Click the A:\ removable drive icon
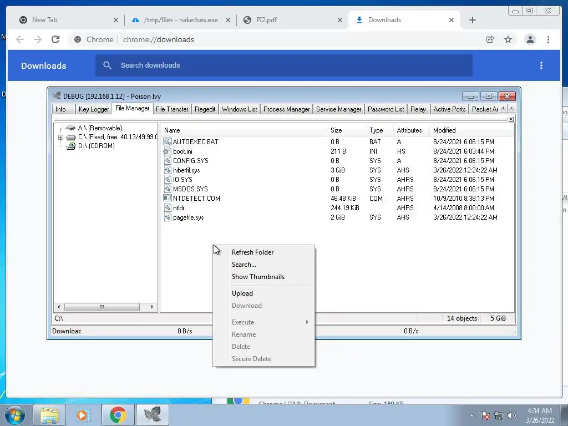The image size is (568, 426). tap(71, 128)
